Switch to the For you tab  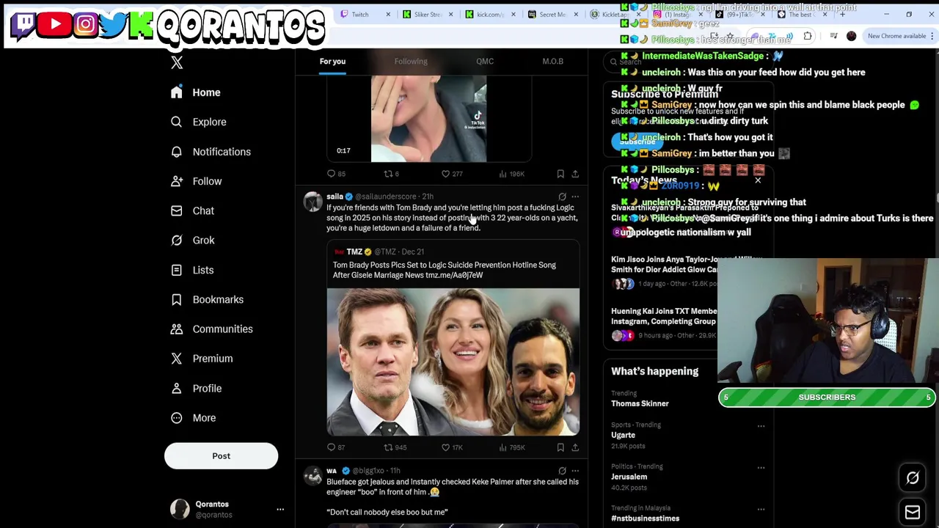point(332,62)
